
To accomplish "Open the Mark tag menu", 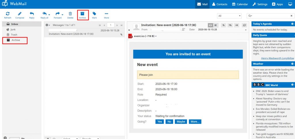I will click(x=94, y=15).
